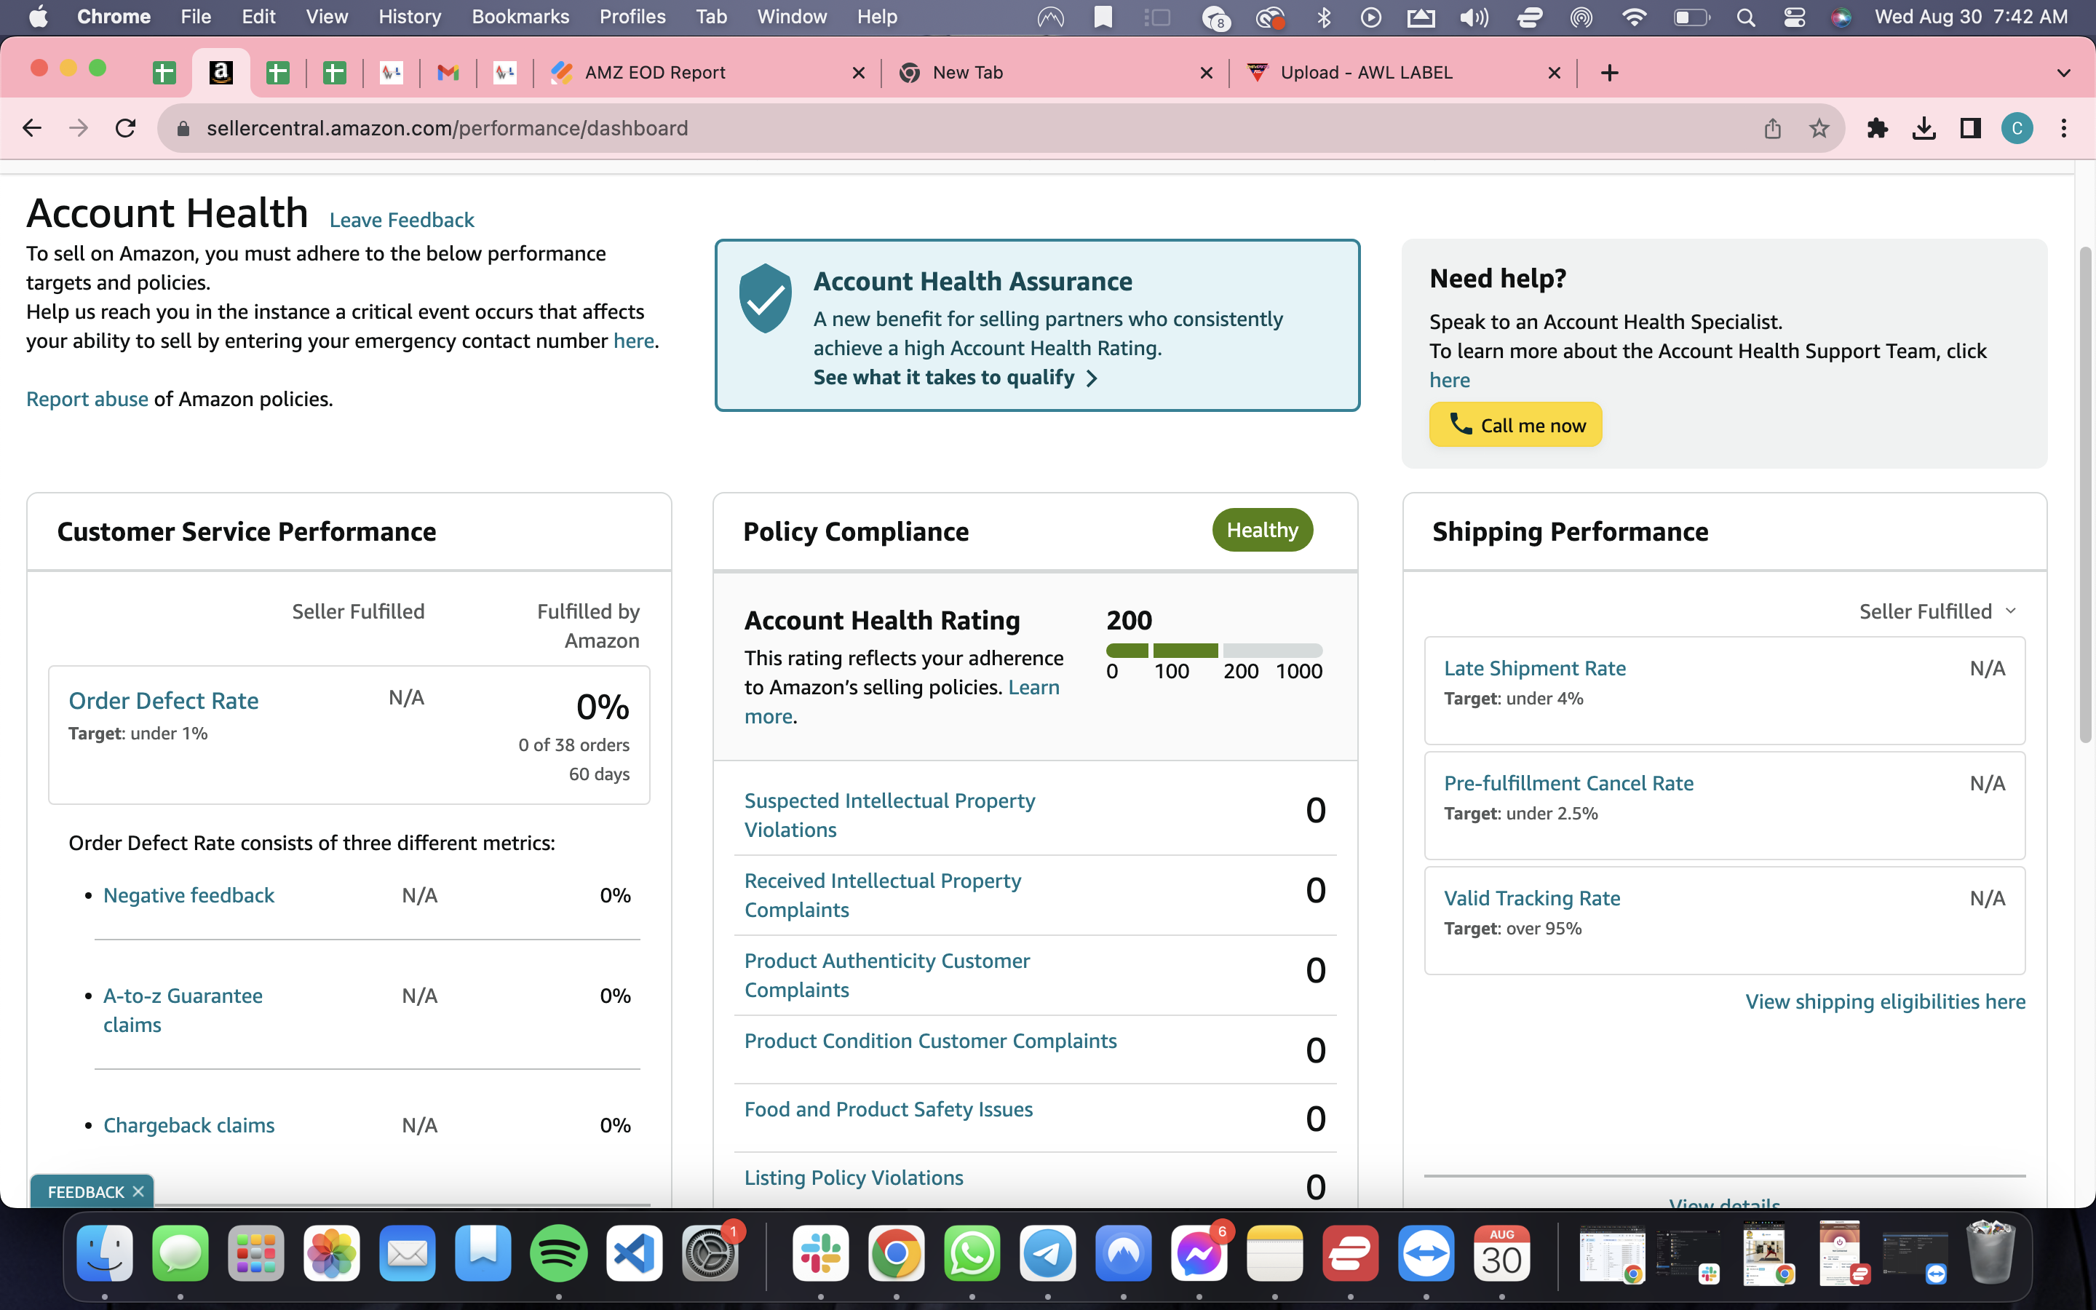The image size is (2096, 1310).
Task: Open Calendar showing Aug 30 in Dock
Action: [1502, 1254]
